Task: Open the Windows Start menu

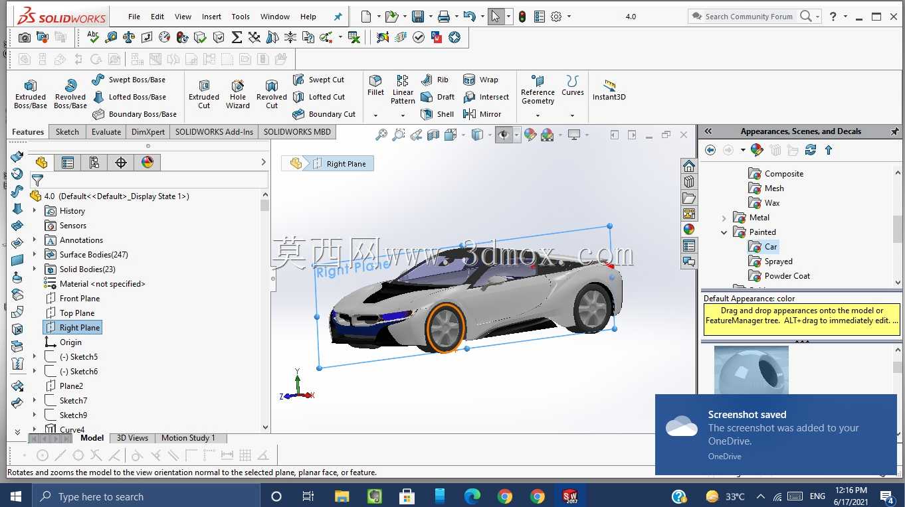Action: (x=16, y=496)
